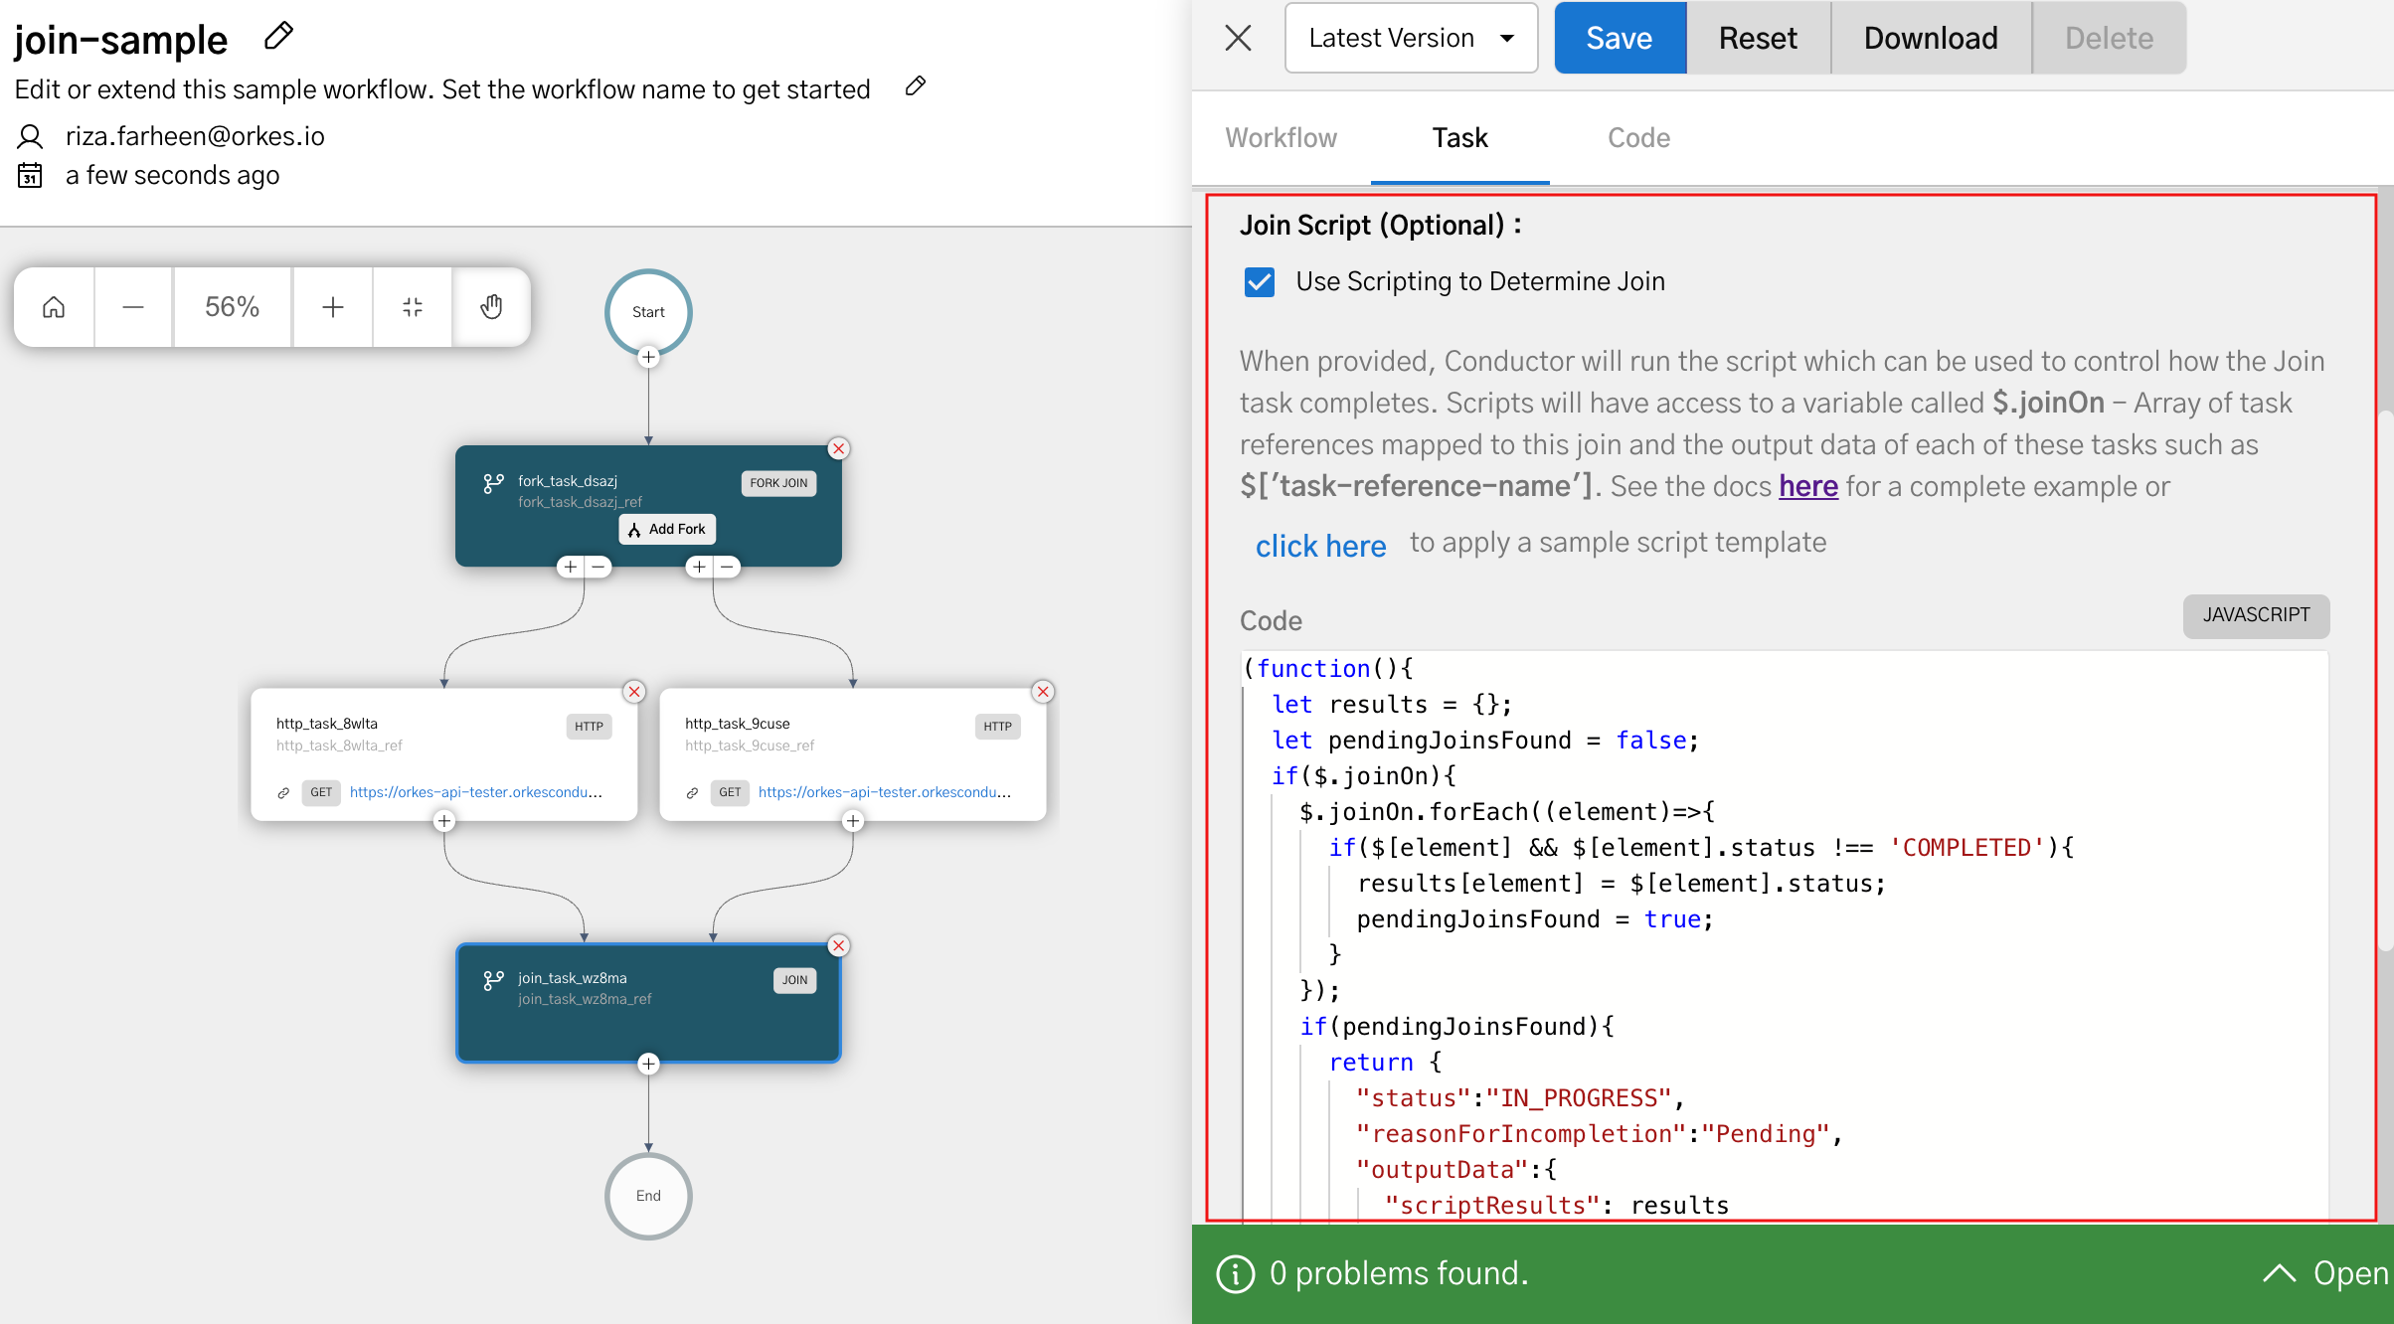The height and width of the screenshot is (1324, 2394).
Task: Open the Latest Version dropdown
Action: click(1411, 38)
